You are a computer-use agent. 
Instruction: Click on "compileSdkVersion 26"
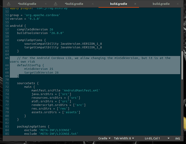pos(35,29)
